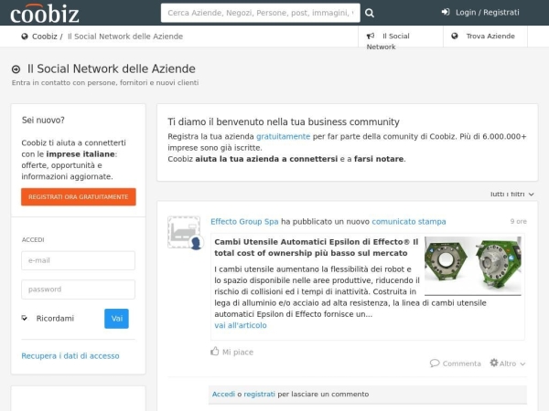
Task: Open the Epsilon tool changer thumbnail
Action: (473, 266)
